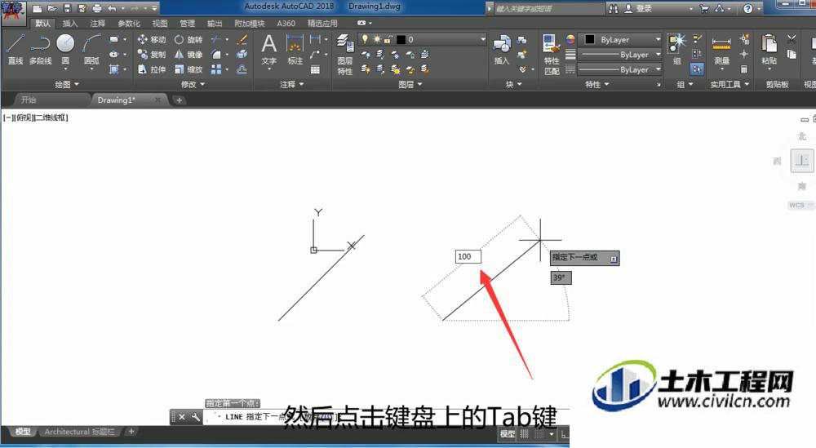Expand the Utilities (实用工具) panel
The height and width of the screenshot is (448, 816).
point(730,84)
